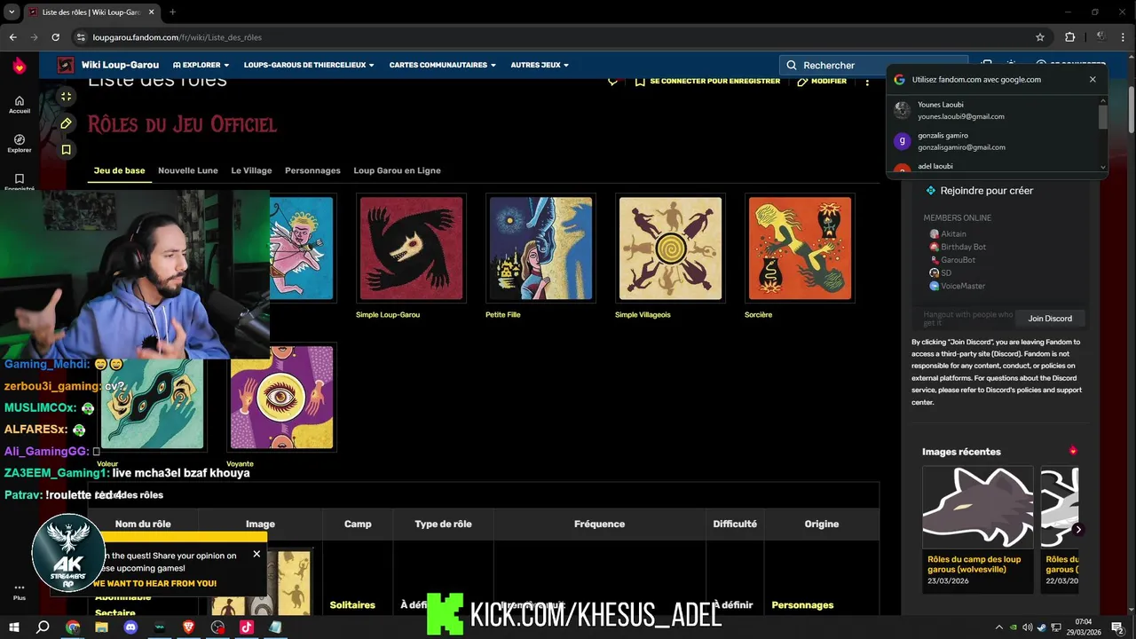Choose Younes Laoubi Google account

(x=992, y=110)
